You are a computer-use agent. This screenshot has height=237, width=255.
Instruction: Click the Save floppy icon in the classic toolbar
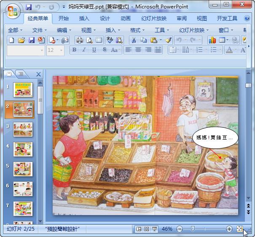(x=31, y=40)
